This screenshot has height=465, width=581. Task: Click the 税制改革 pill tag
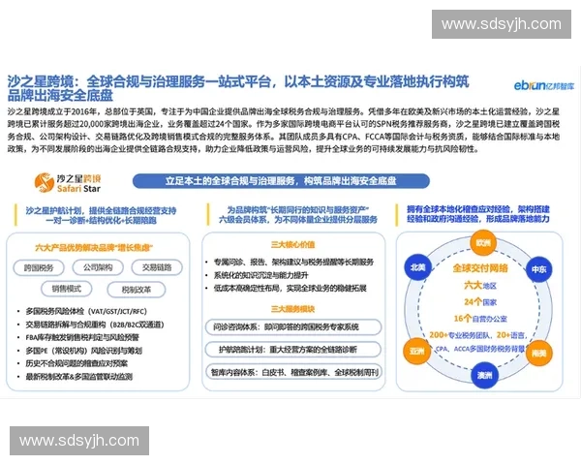coord(136,290)
